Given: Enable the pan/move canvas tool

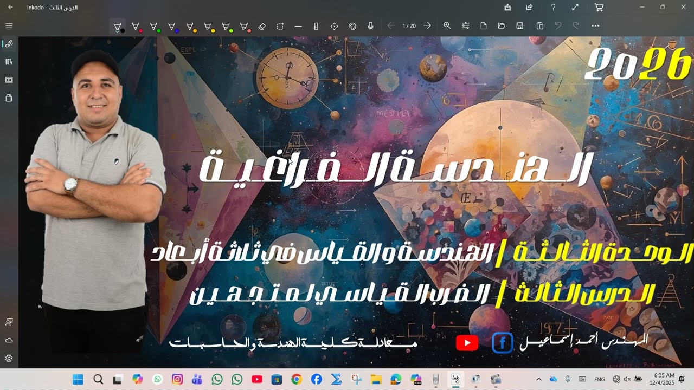Looking at the screenshot, I should 334,26.
